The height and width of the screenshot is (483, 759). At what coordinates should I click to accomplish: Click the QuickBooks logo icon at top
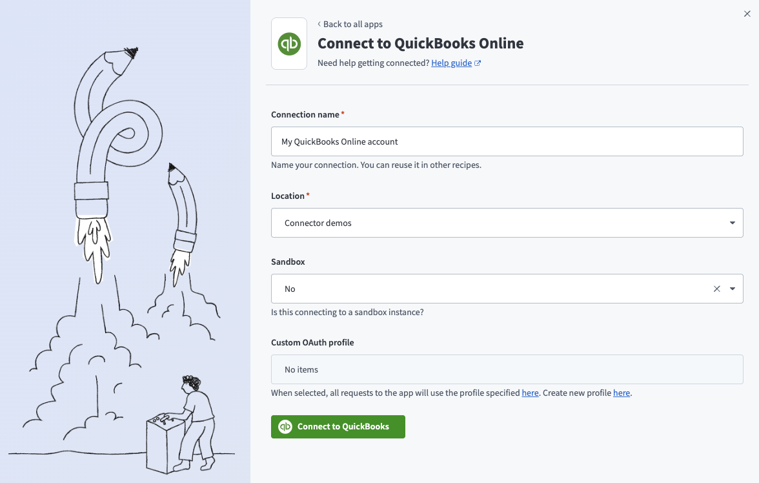tap(288, 43)
